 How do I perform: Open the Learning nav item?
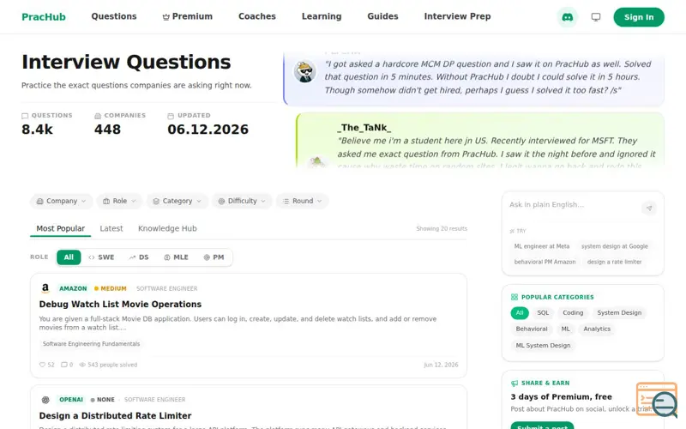[x=322, y=16]
